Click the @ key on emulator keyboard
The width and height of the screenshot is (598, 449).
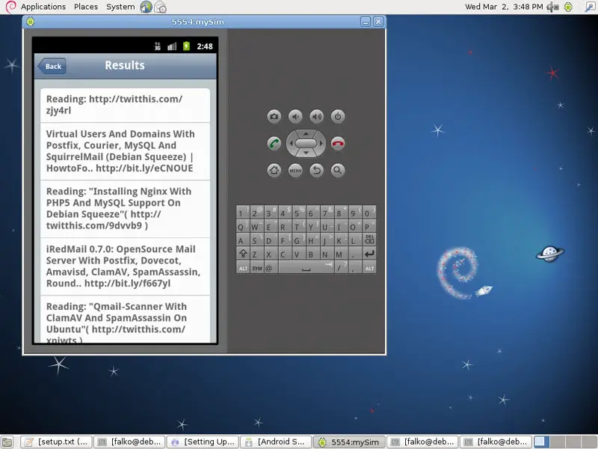(269, 268)
